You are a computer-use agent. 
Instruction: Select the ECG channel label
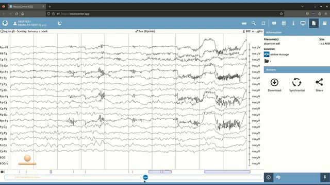[3, 157]
